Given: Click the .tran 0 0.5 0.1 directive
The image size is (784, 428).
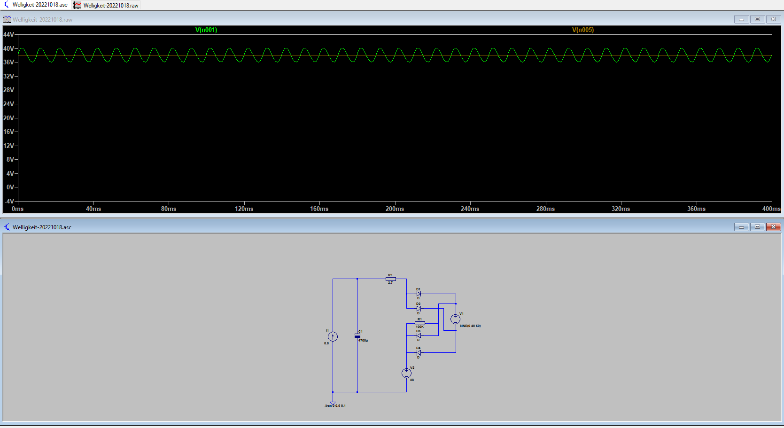Looking at the screenshot, I should (x=335, y=405).
